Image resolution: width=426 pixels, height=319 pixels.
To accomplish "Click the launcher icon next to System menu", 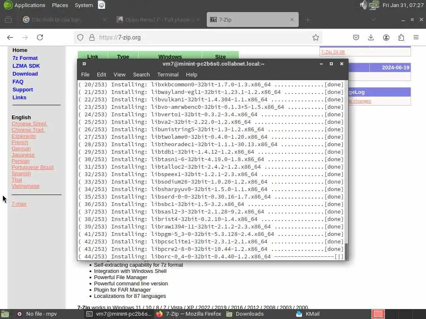I will pos(102,5).
